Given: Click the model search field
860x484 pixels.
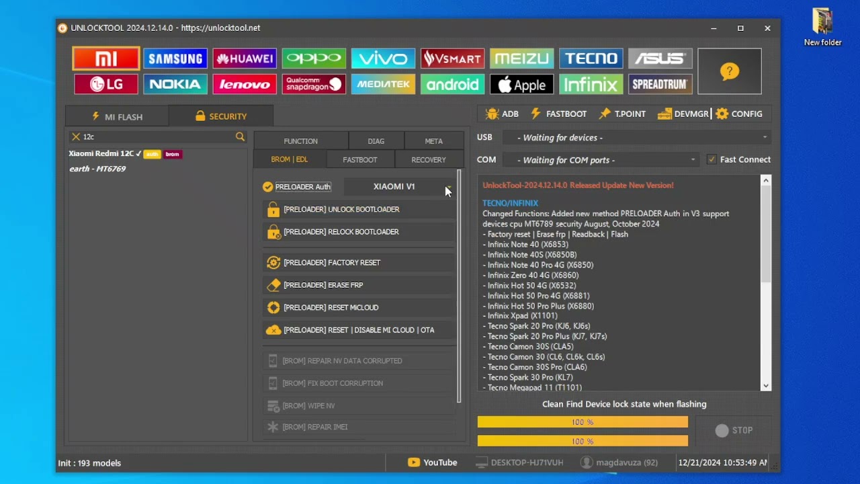Looking at the screenshot, I should (x=158, y=136).
